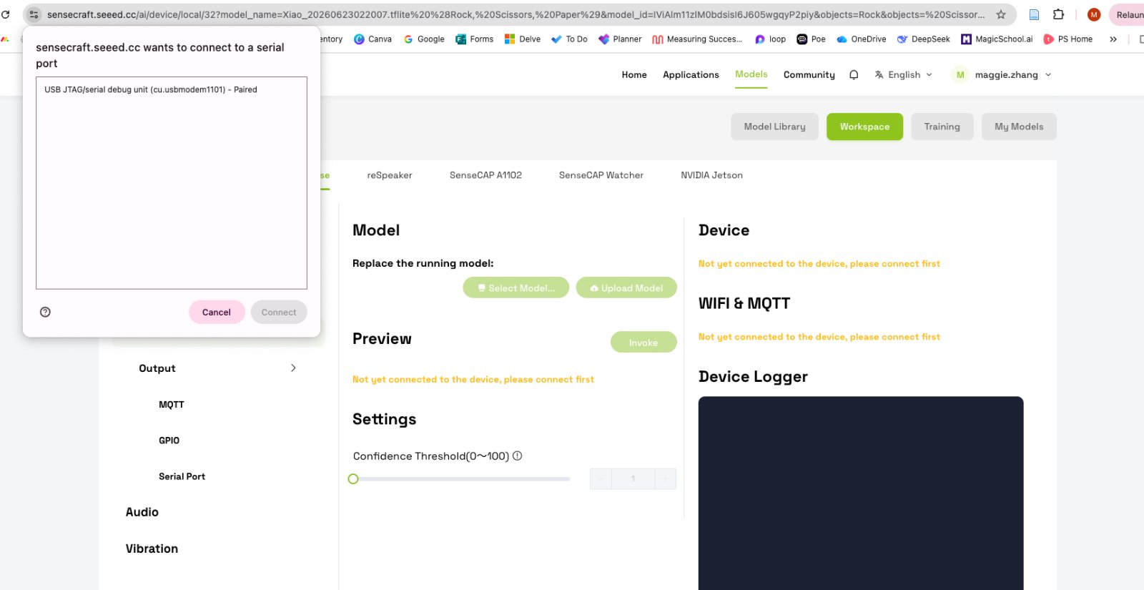Open the GPIO output item
Image resolution: width=1144 pixels, height=590 pixels.
pyautogui.click(x=169, y=440)
